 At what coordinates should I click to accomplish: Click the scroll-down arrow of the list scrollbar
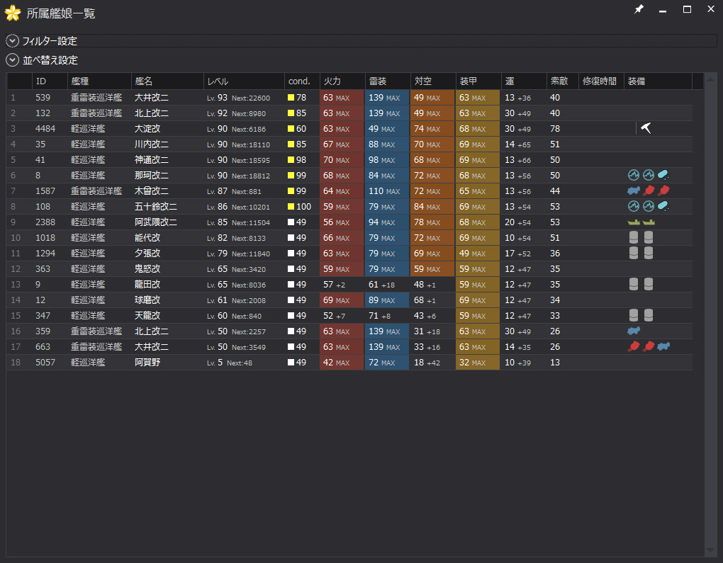click(710, 550)
